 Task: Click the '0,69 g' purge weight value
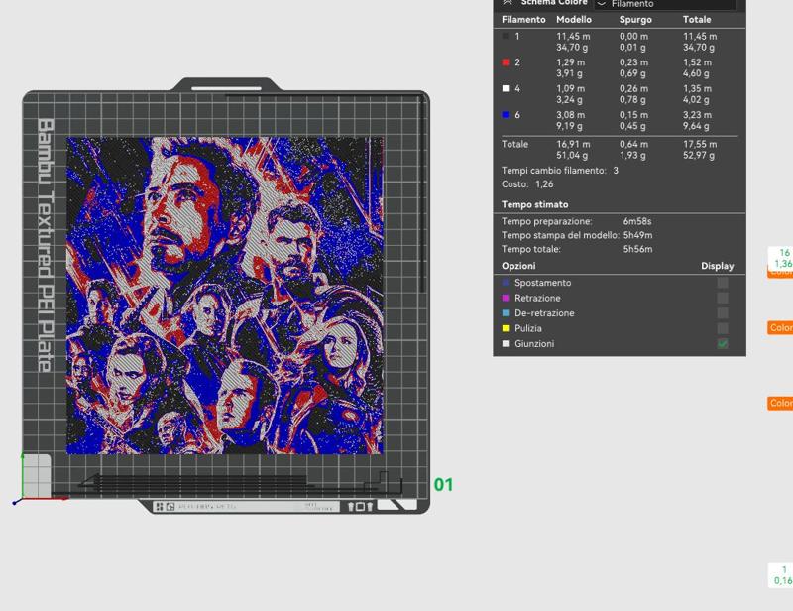pyautogui.click(x=632, y=73)
